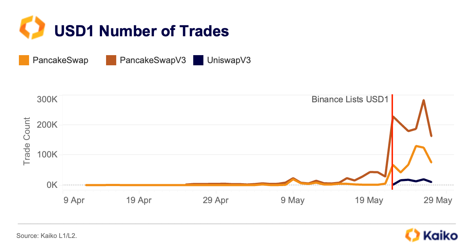Click the 100K y-axis label
Viewport: 470px width, 251px height.
47,155
